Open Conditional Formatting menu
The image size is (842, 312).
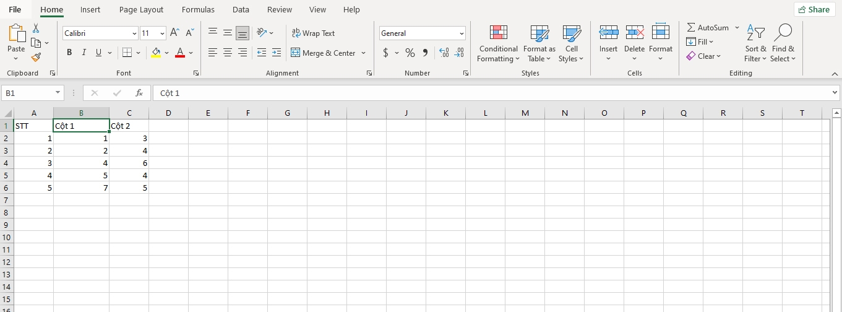tap(498, 43)
